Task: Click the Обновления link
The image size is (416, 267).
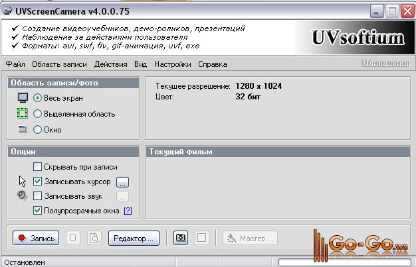Action: (385, 63)
